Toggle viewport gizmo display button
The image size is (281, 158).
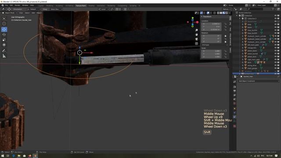pyautogui.click(x=202, y=13)
